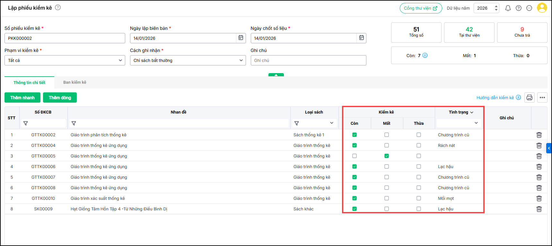
Task: Open calendar for Ngày lập biên bản
Action: [x=241, y=38]
